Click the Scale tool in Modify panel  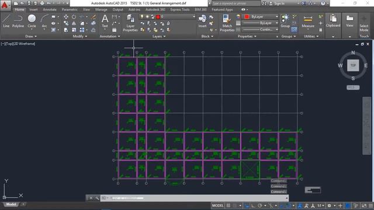pos(74,30)
